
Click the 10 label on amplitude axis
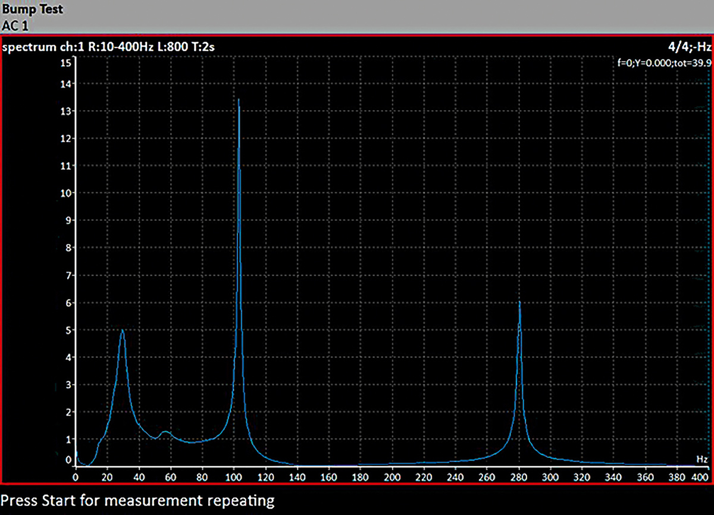tap(67, 193)
